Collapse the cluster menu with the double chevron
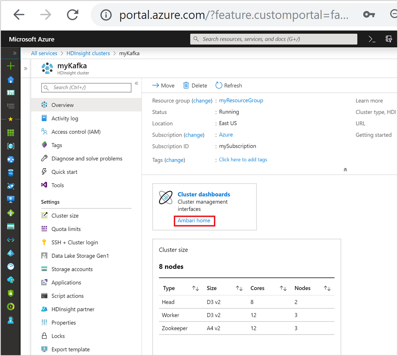Image resolution: width=398 pixels, height=356 pixels. point(136,83)
